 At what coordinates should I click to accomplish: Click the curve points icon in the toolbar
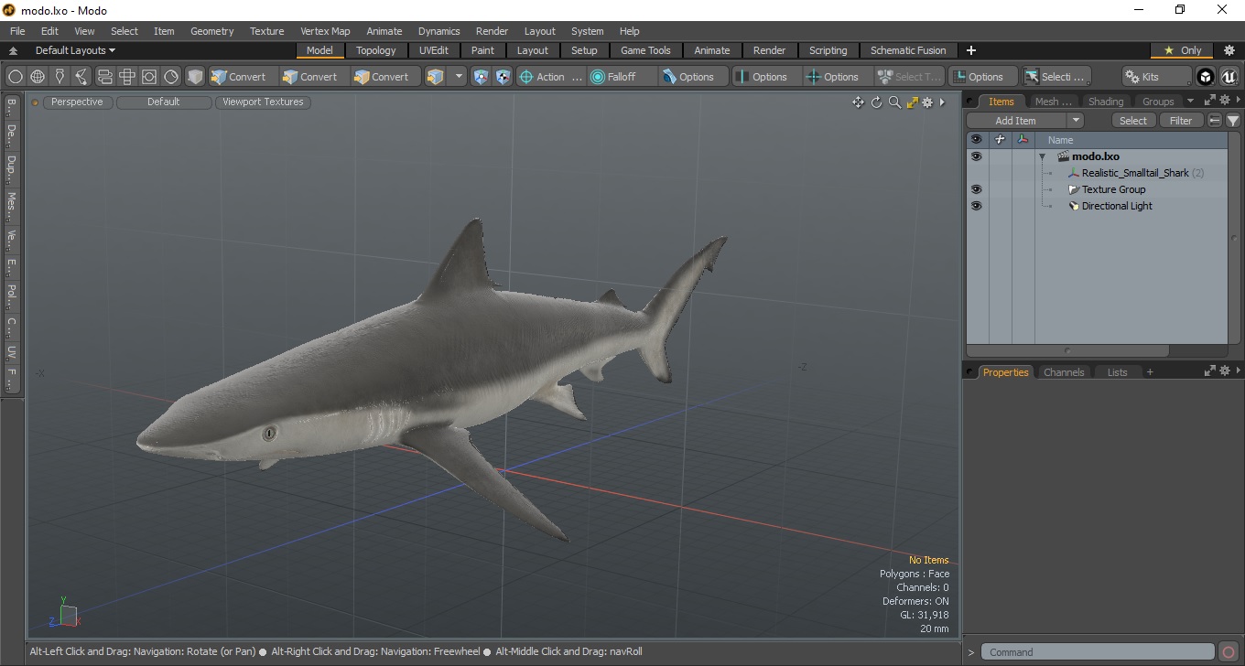[x=81, y=77]
